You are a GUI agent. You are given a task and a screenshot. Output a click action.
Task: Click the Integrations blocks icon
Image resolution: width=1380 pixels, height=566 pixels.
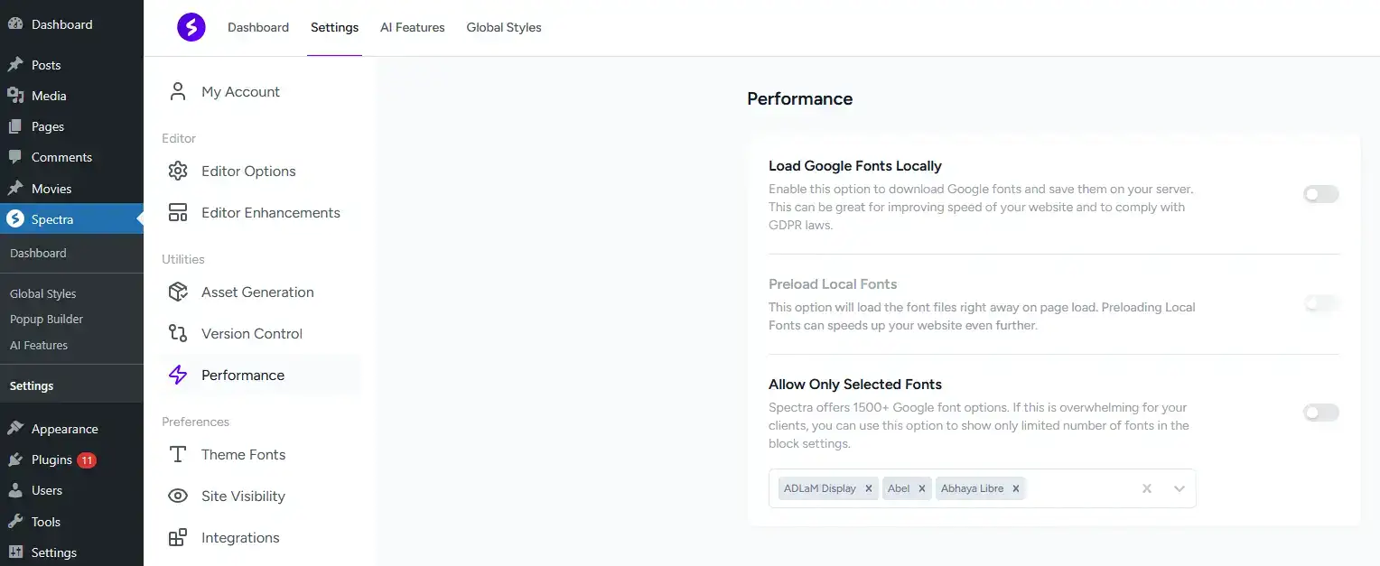tap(178, 537)
